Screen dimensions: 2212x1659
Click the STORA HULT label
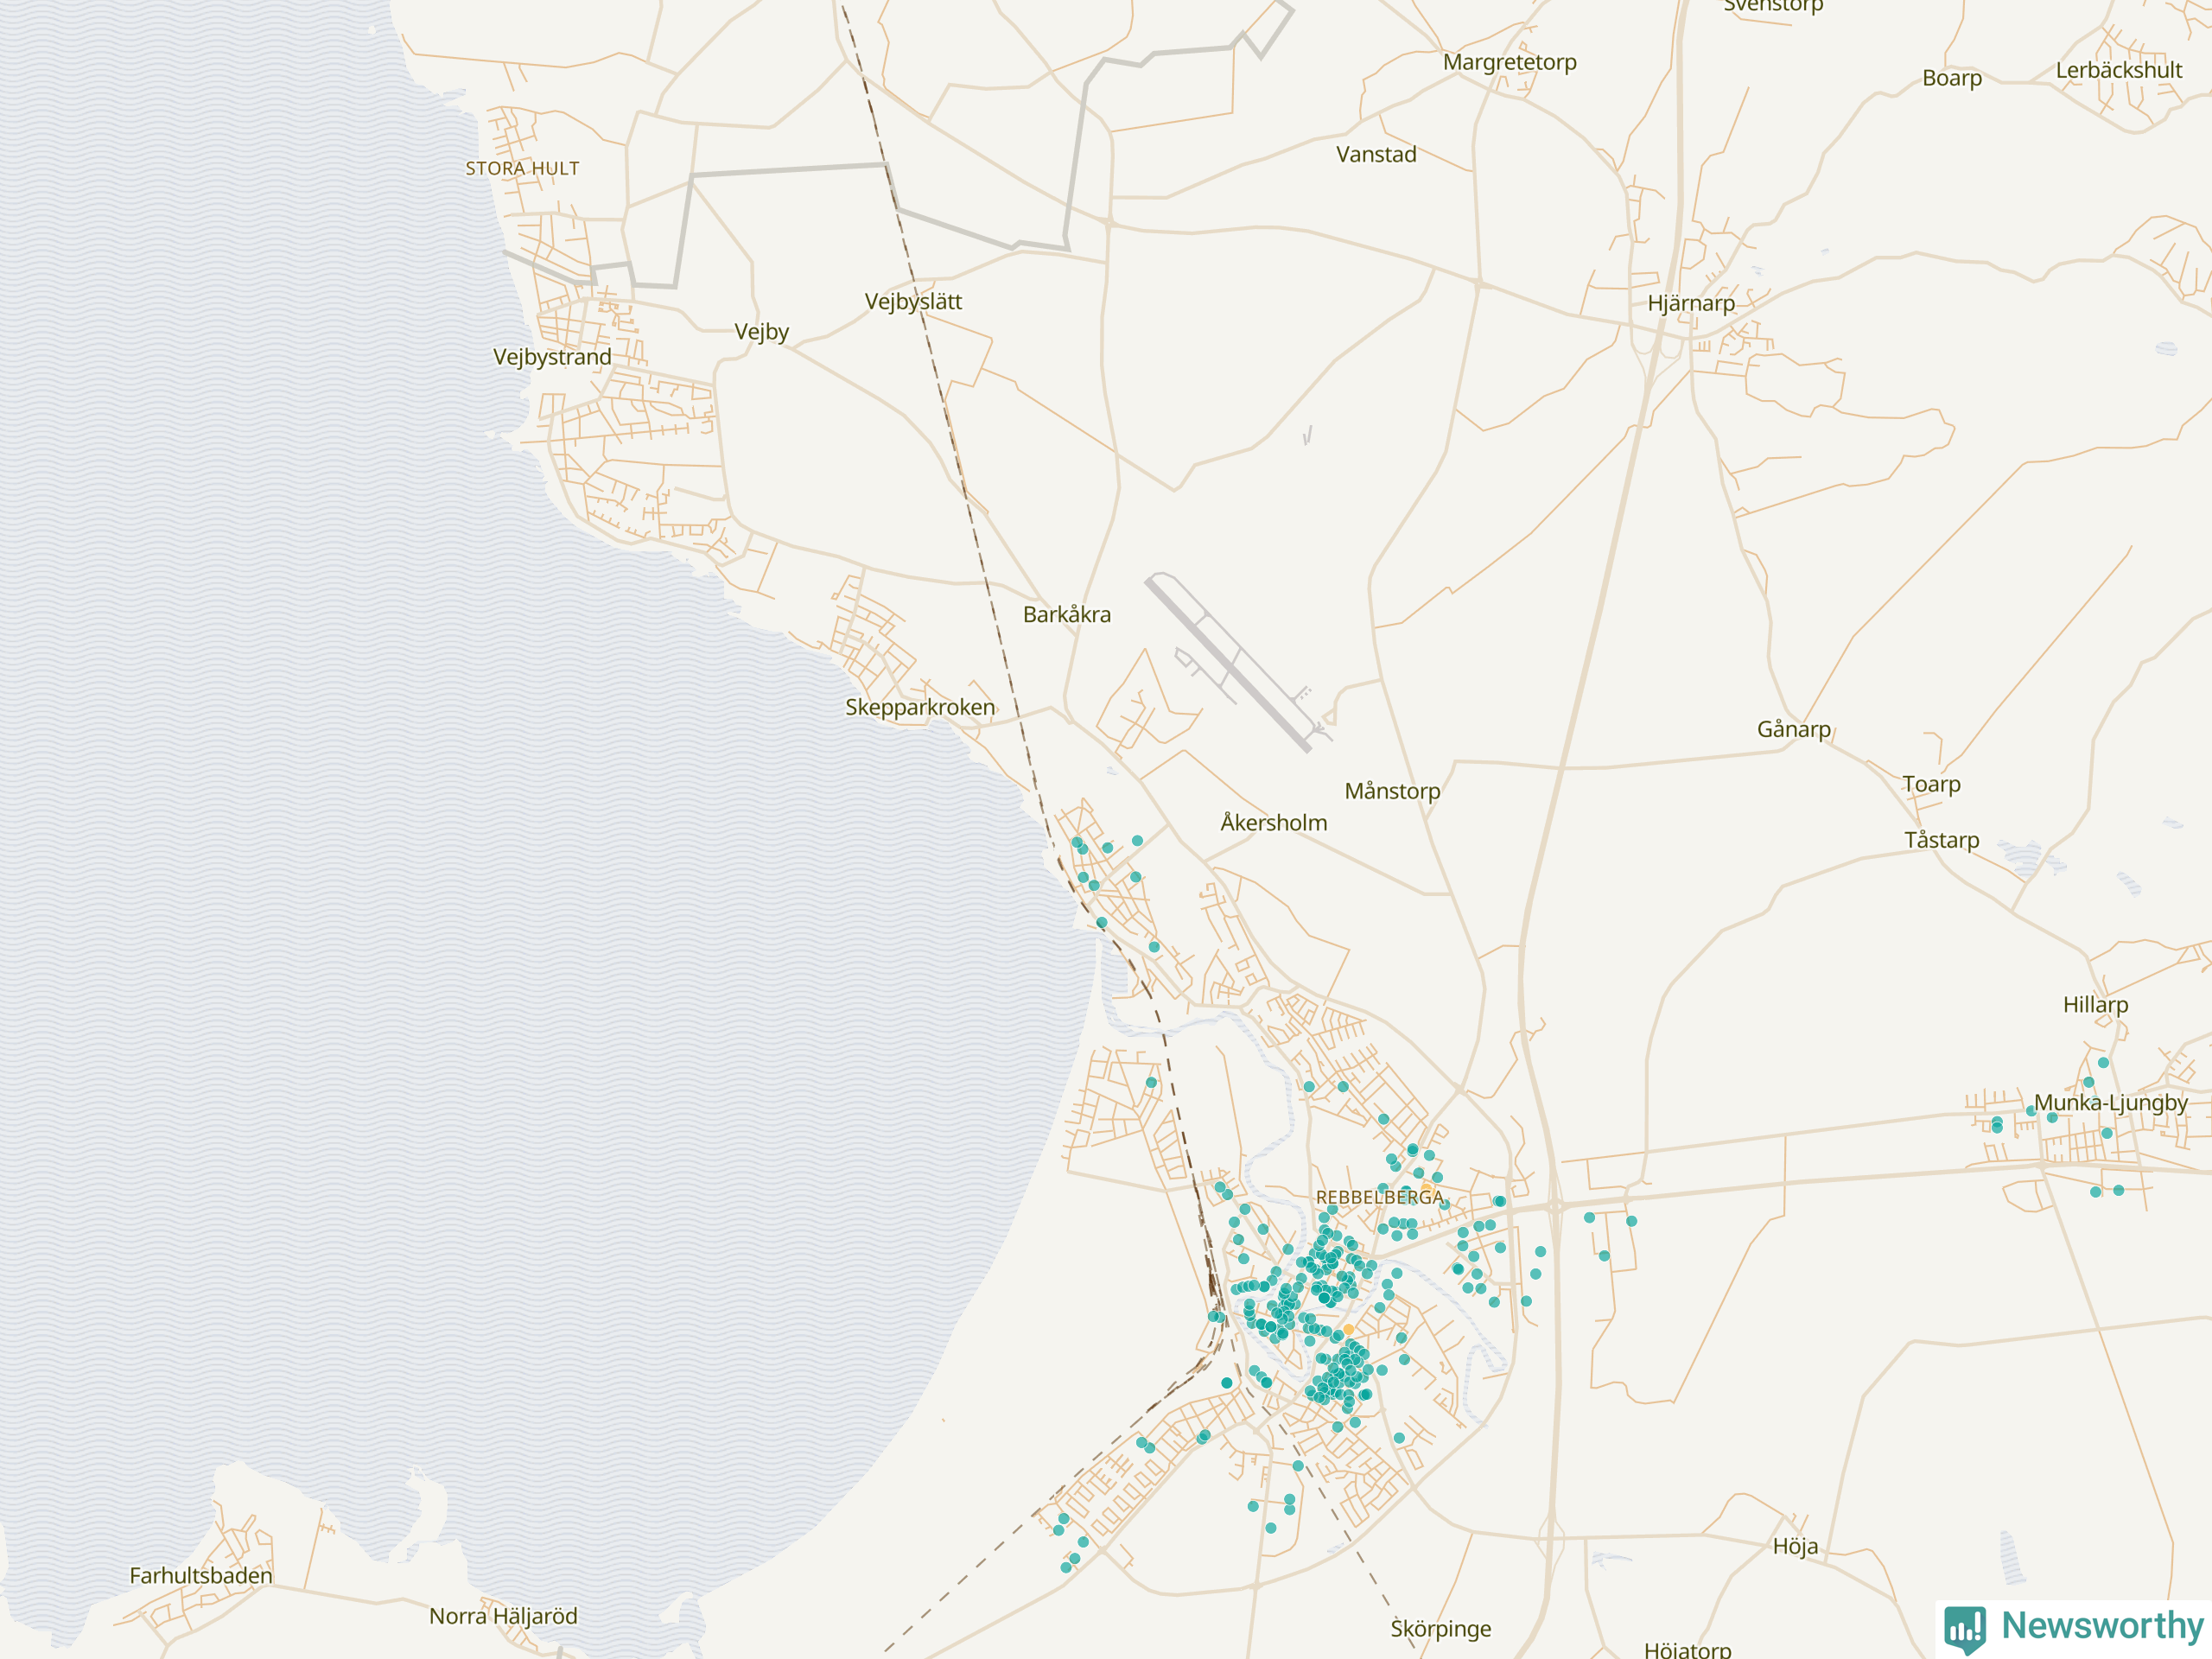pos(522,169)
